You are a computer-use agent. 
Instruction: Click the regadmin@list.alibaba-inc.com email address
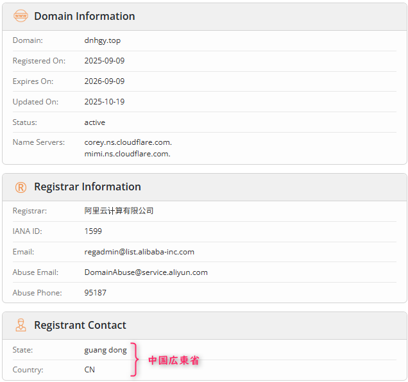139,252
